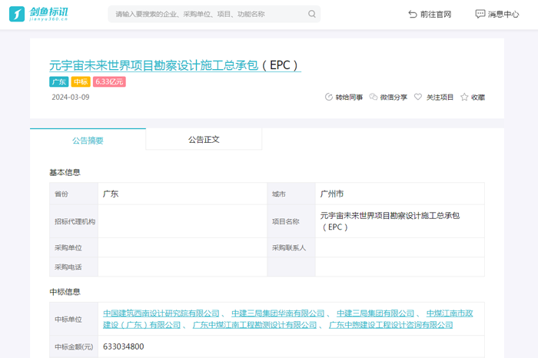Click the 前往官网 return arrow icon
This screenshot has height=358, width=538.
pyautogui.click(x=413, y=14)
